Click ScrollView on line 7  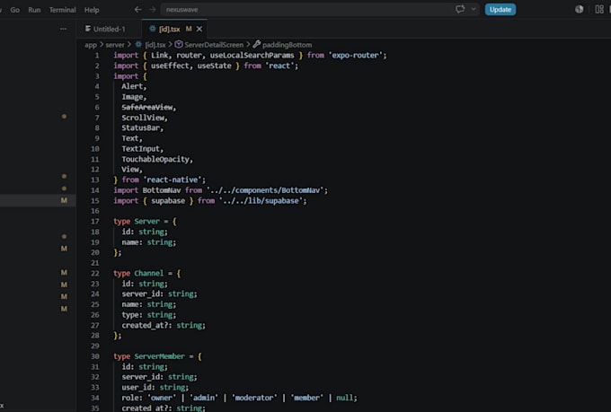tap(143, 118)
